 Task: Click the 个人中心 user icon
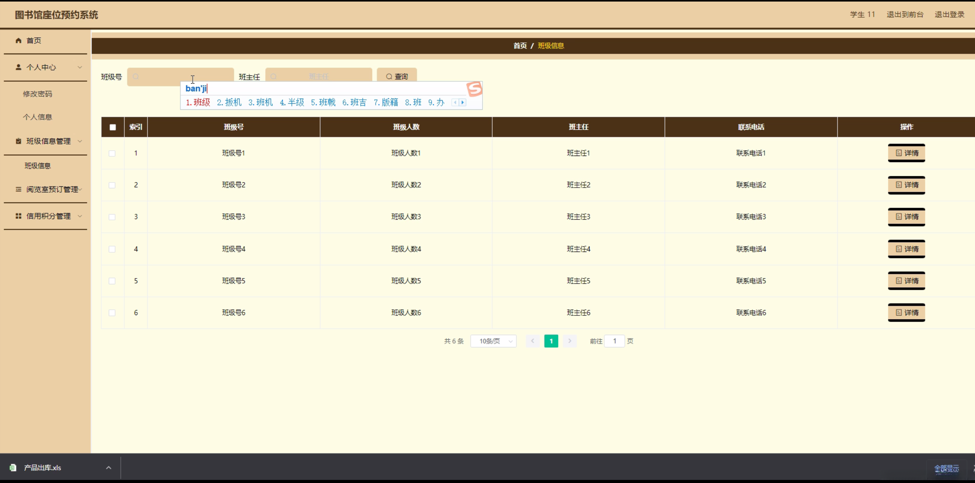(x=18, y=67)
